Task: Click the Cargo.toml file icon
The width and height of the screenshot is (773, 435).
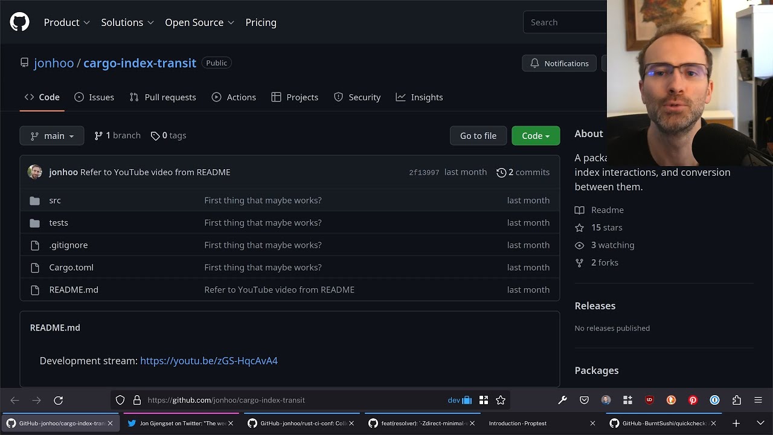Action: tap(35, 268)
